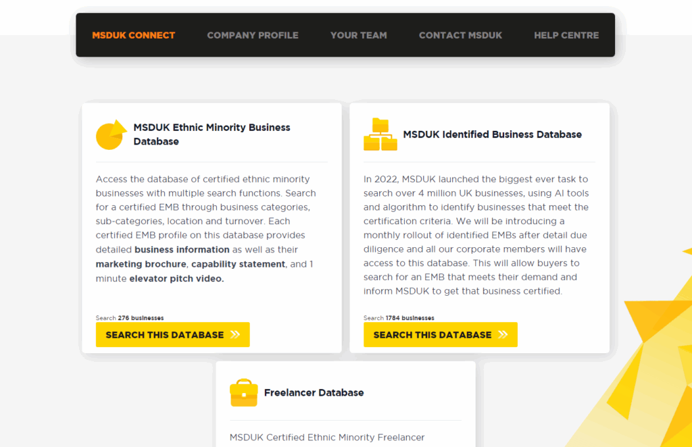
Task: Open the Help Centre tab
Action: coord(566,35)
